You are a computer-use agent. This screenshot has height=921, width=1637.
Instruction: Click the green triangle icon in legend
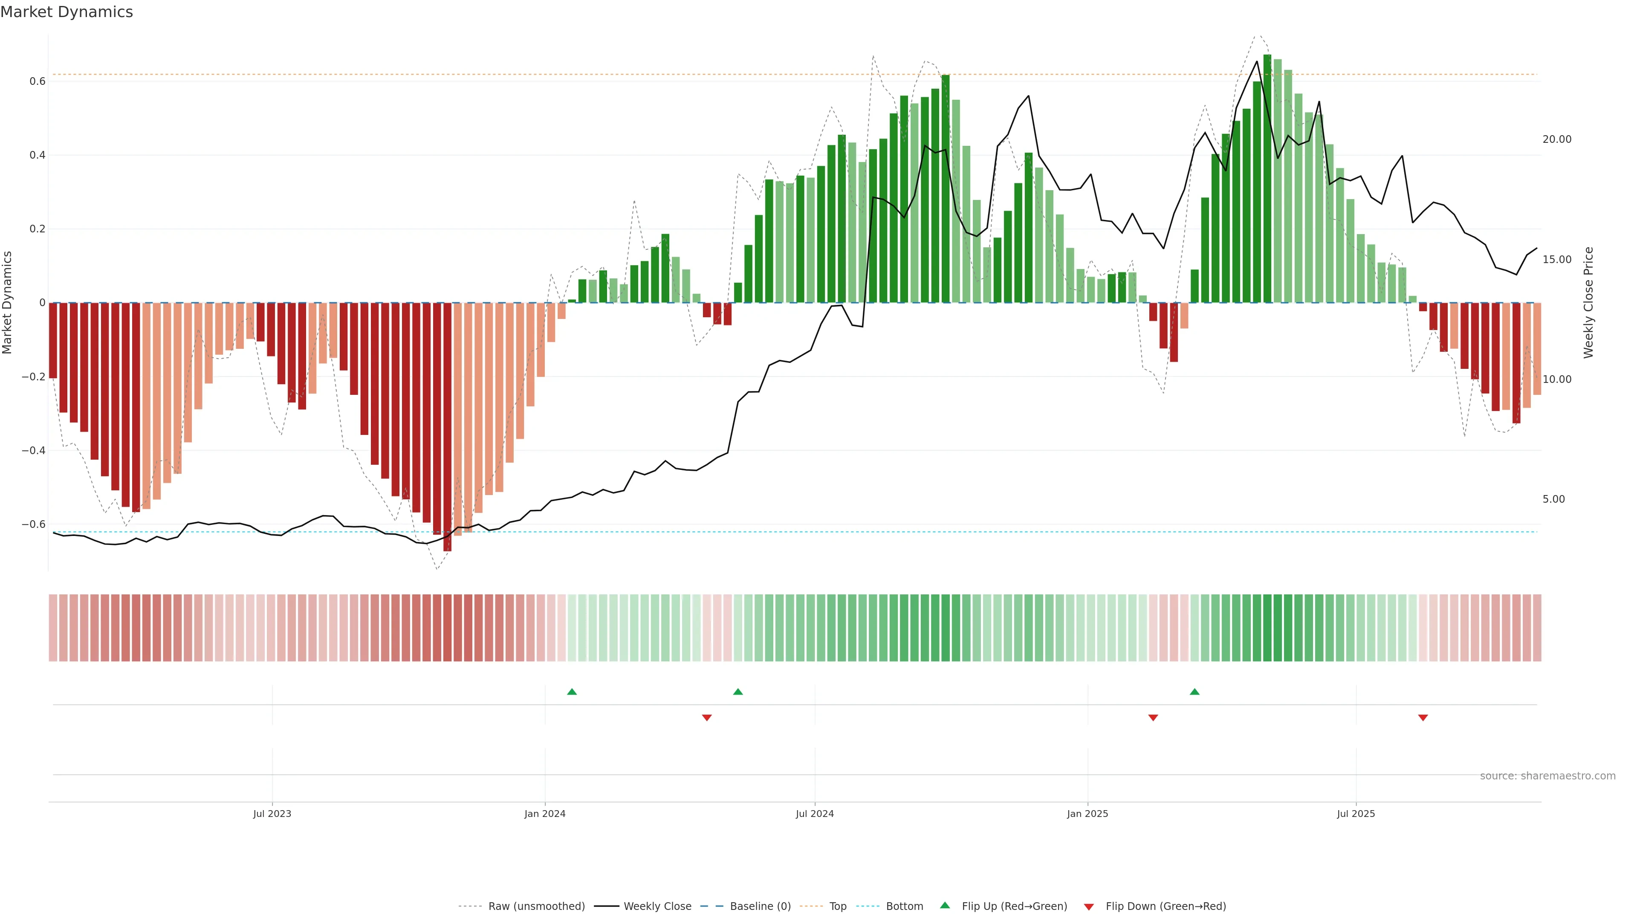944,905
